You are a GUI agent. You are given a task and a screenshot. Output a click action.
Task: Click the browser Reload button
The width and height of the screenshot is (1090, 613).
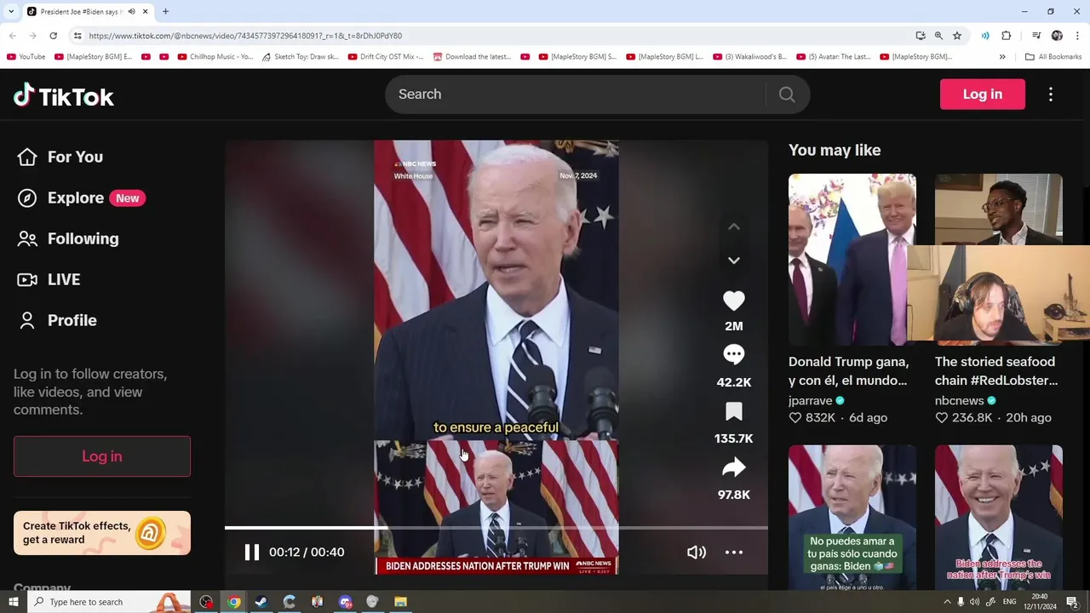(x=53, y=36)
